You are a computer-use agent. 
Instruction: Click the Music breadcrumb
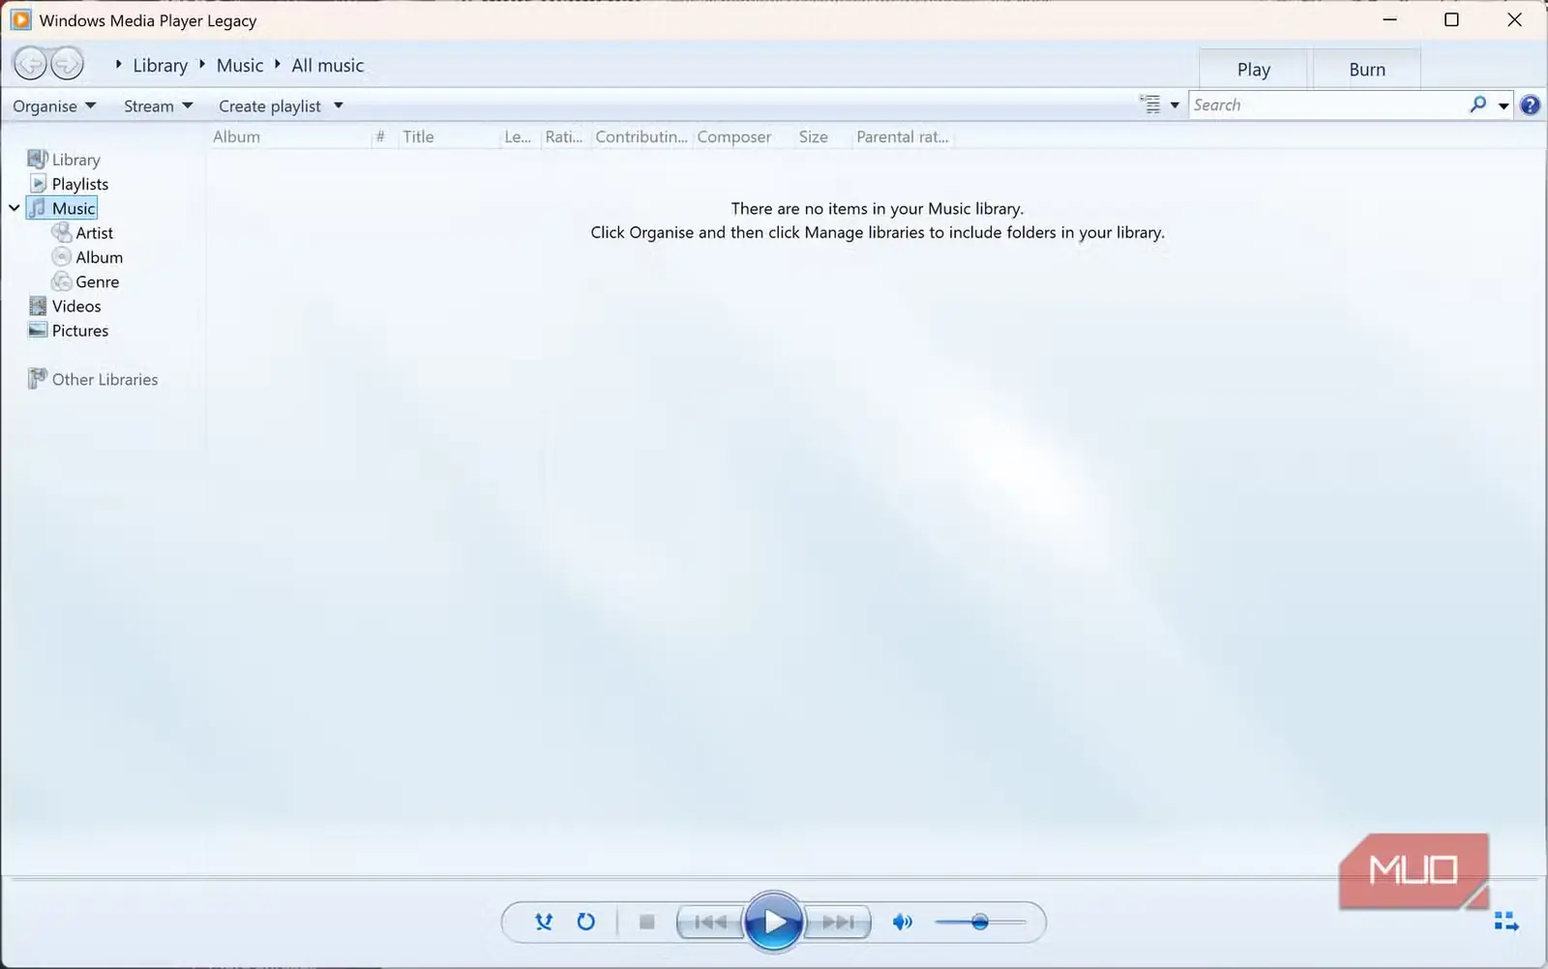(240, 66)
